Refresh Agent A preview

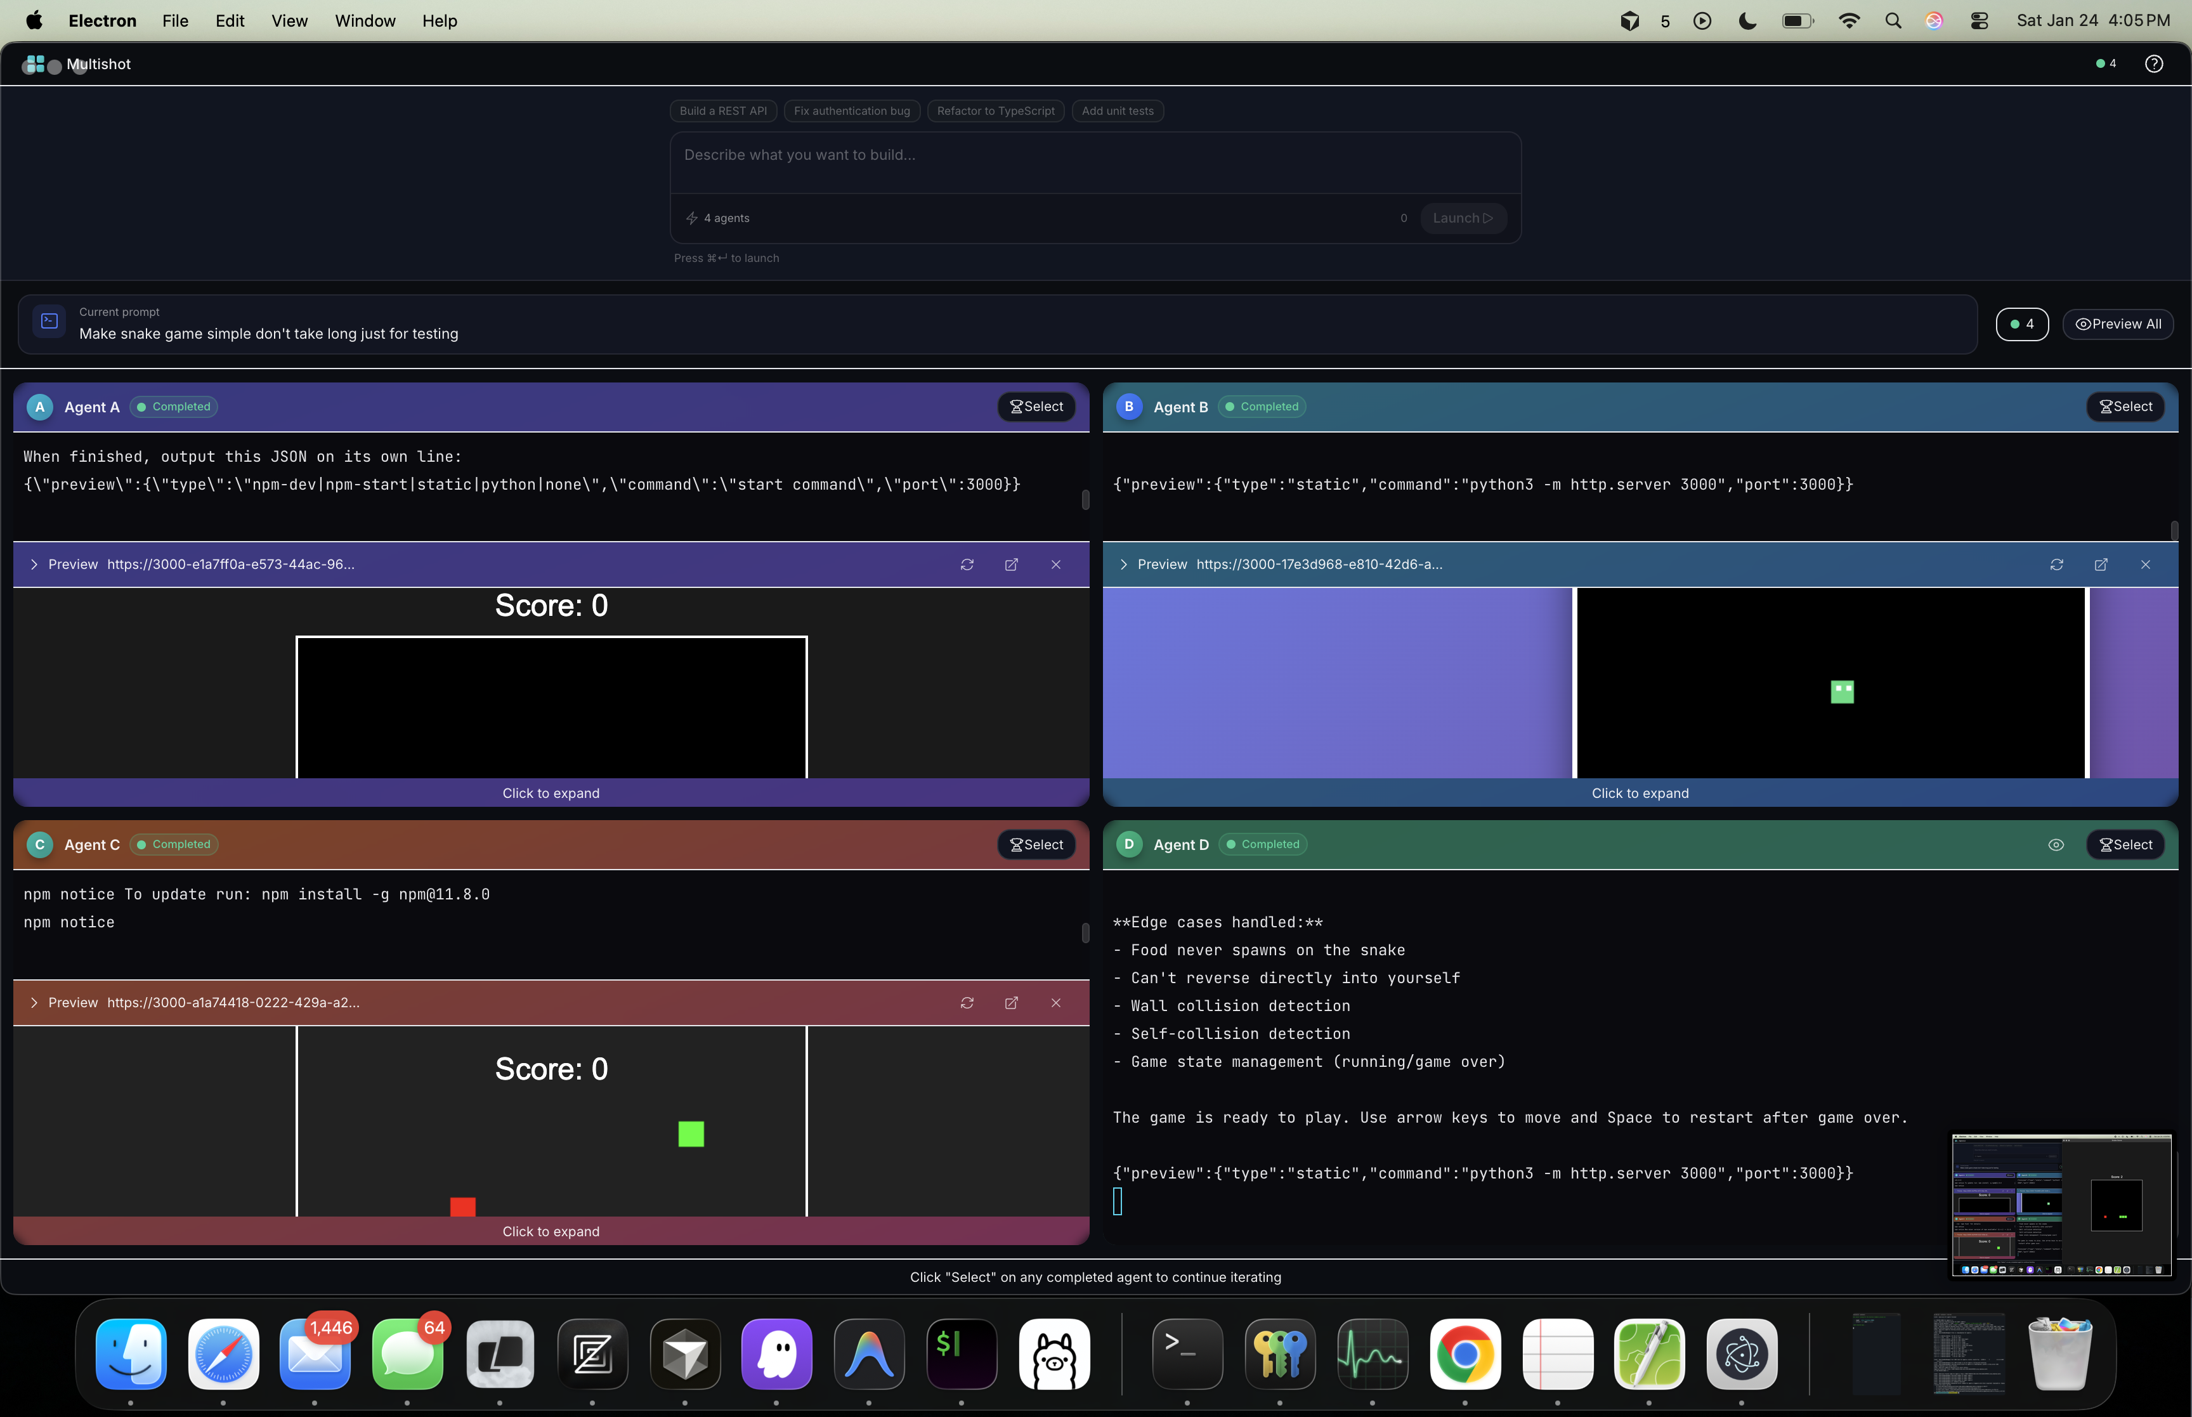(x=967, y=564)
